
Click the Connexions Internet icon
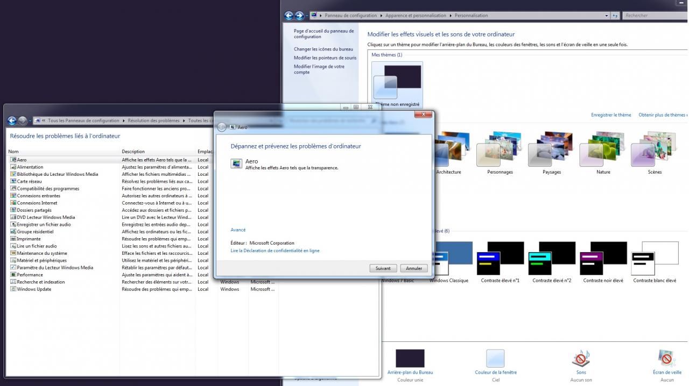(13, 203)
